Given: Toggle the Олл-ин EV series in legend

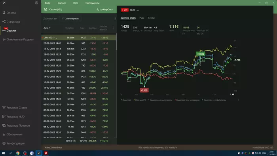Looking at the screenshot, I should (x=140, y=100).
